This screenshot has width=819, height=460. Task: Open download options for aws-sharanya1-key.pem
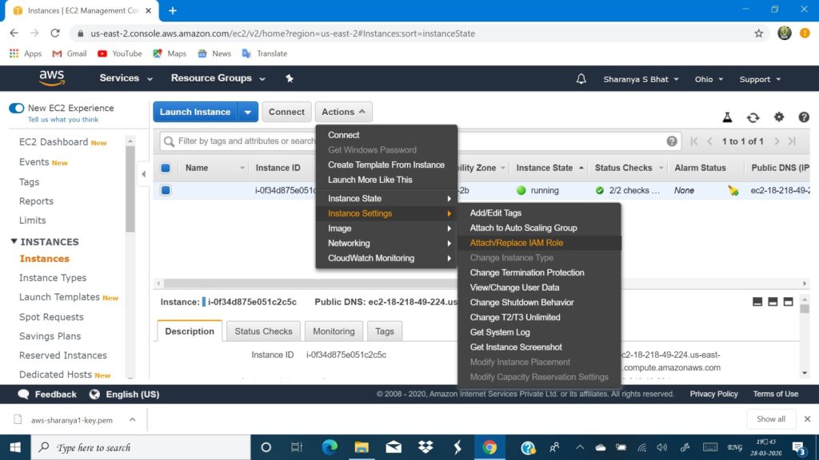point(132,420)
